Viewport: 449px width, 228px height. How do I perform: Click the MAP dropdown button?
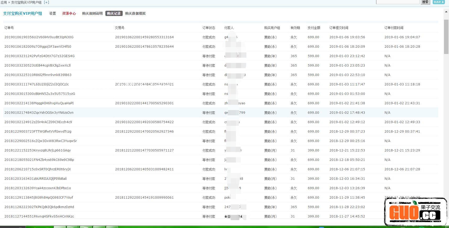[x=438, y=2]
